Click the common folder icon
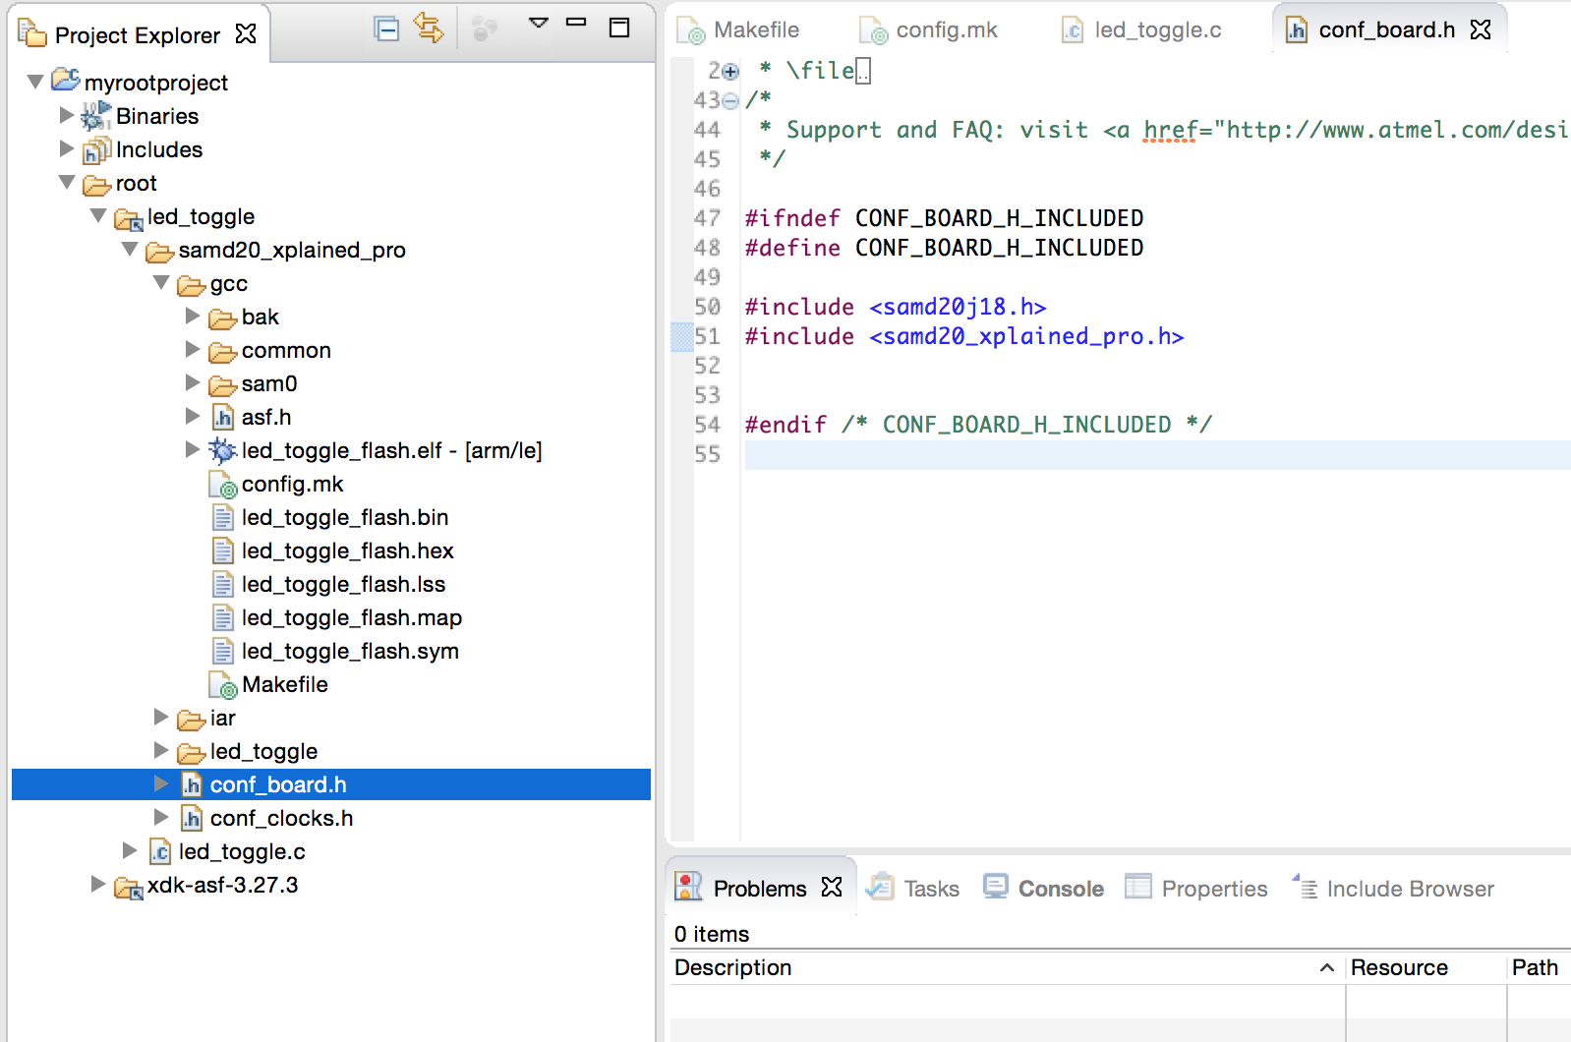 (223, 351)
